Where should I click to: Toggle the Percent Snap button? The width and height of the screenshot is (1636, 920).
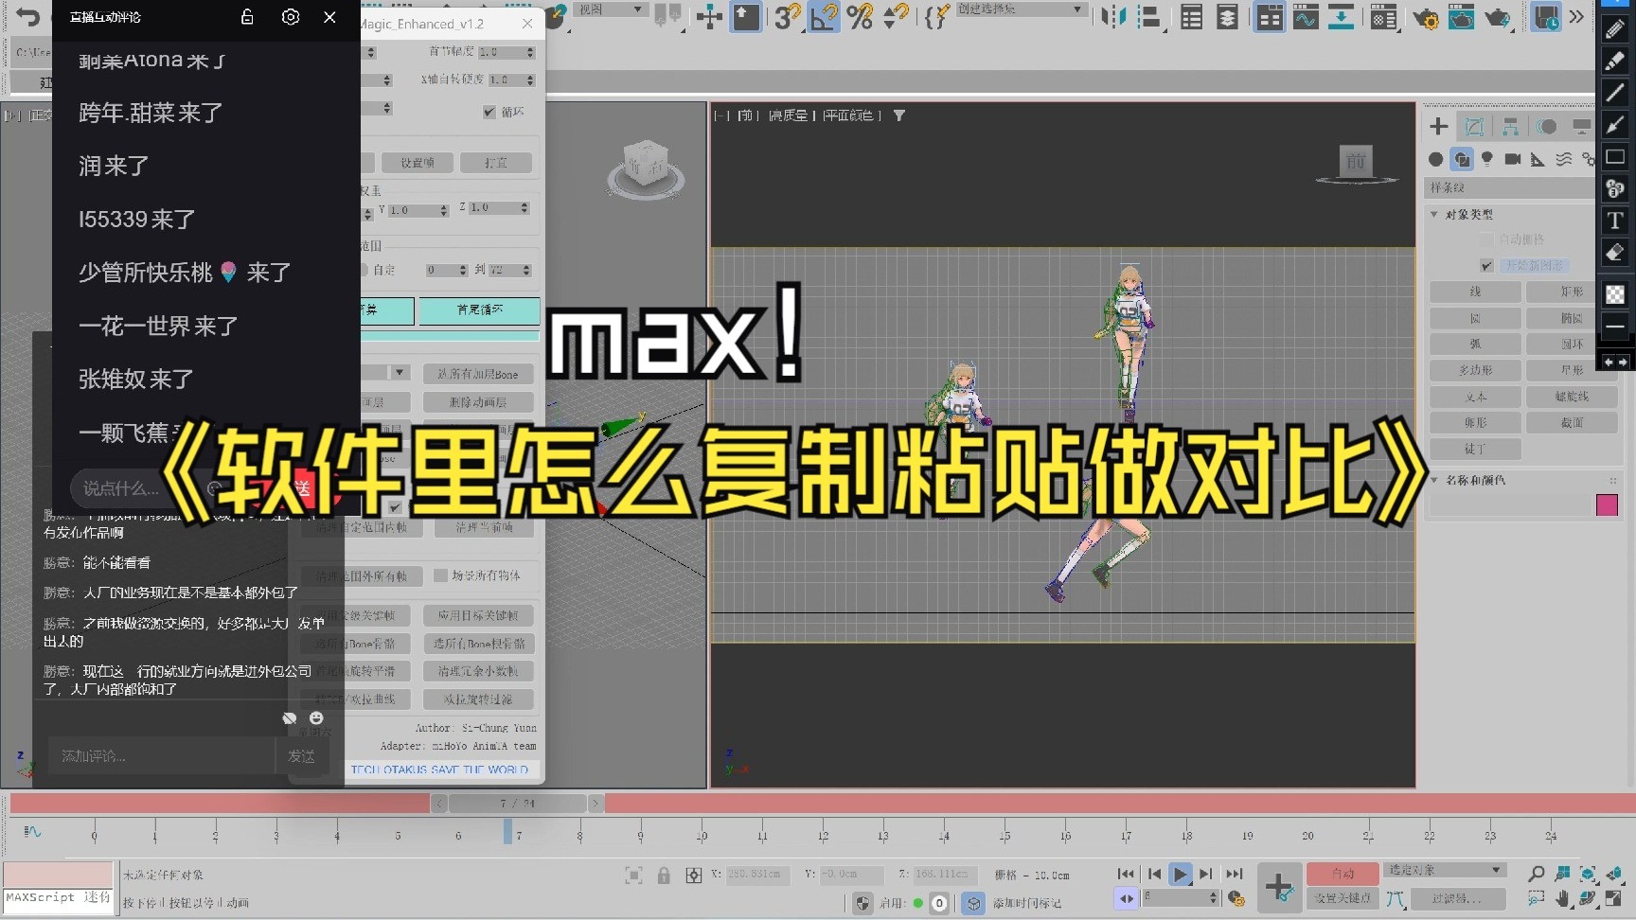pyautogui.click(x=860, y=16)
